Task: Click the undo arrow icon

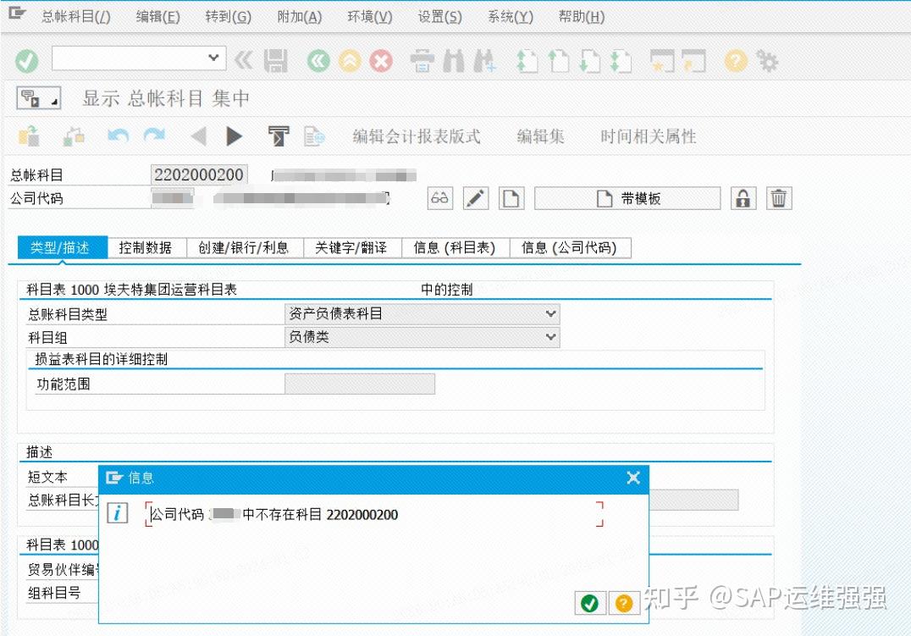Action: tap(118, 135)
